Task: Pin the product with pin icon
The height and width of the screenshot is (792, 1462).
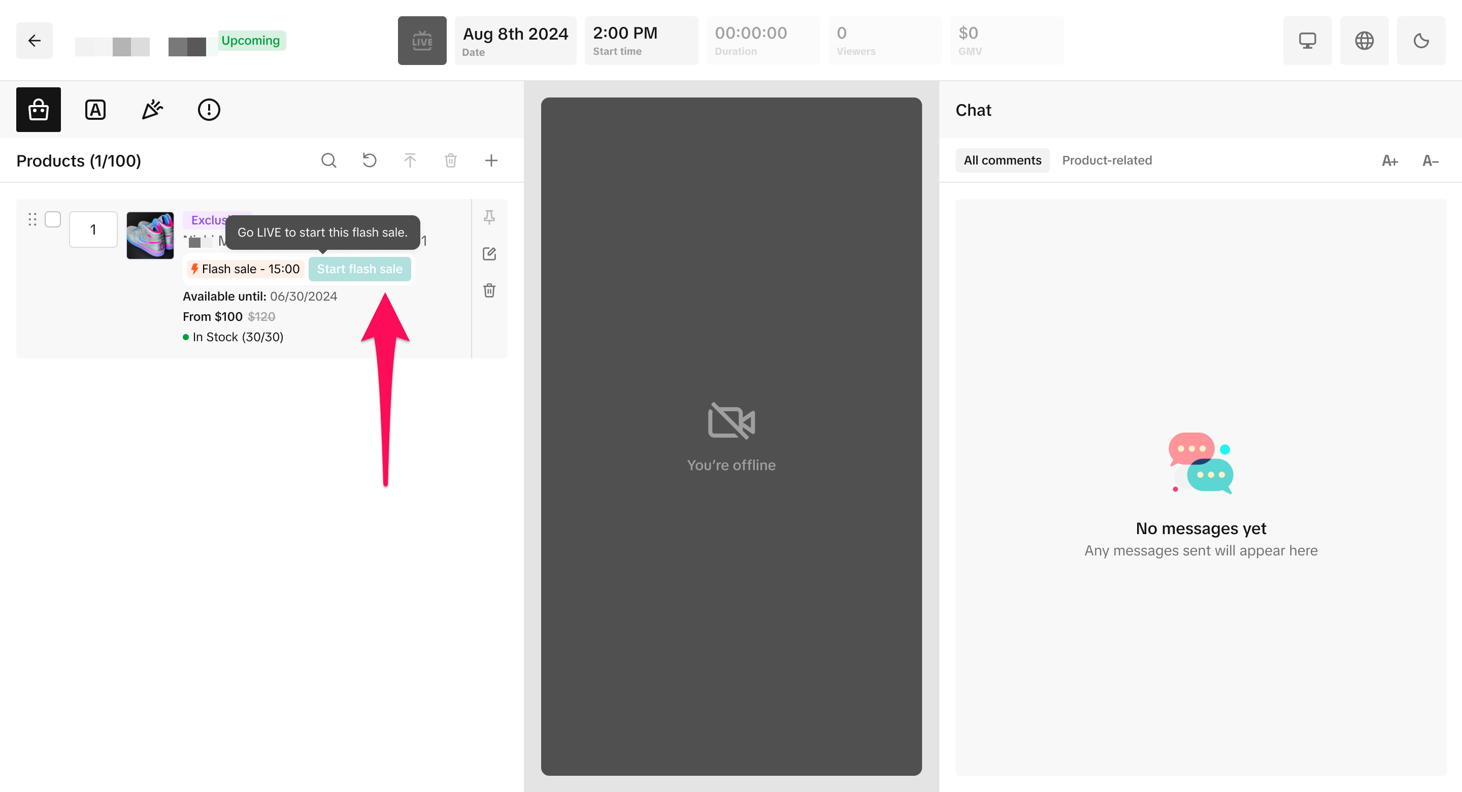Action: coord(489,217)
